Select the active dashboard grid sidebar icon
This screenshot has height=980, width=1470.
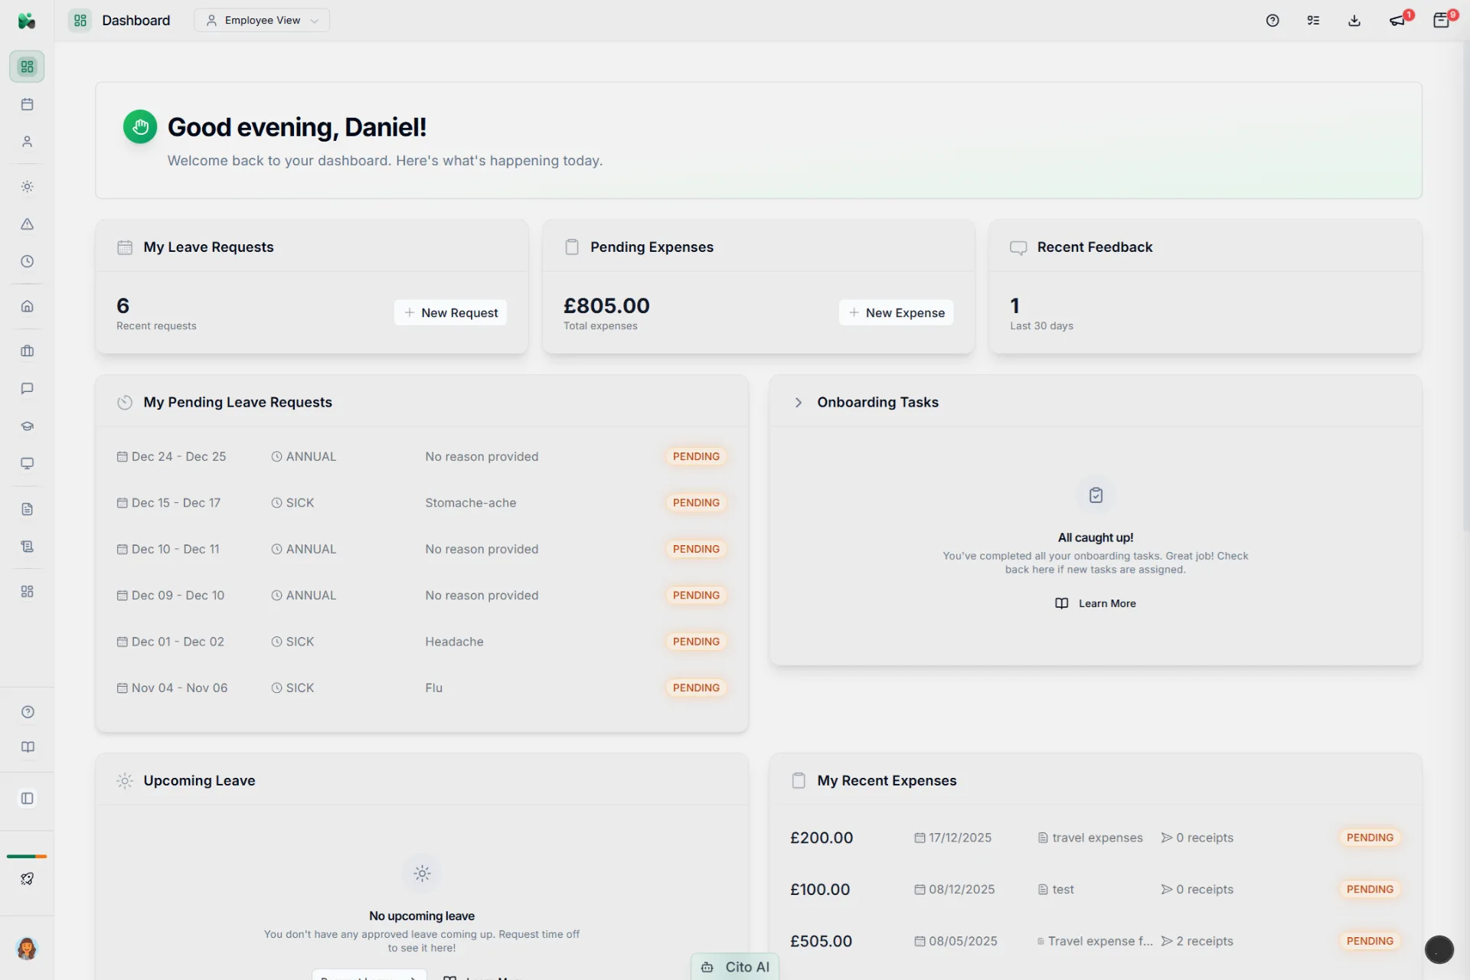pos(27,67)
